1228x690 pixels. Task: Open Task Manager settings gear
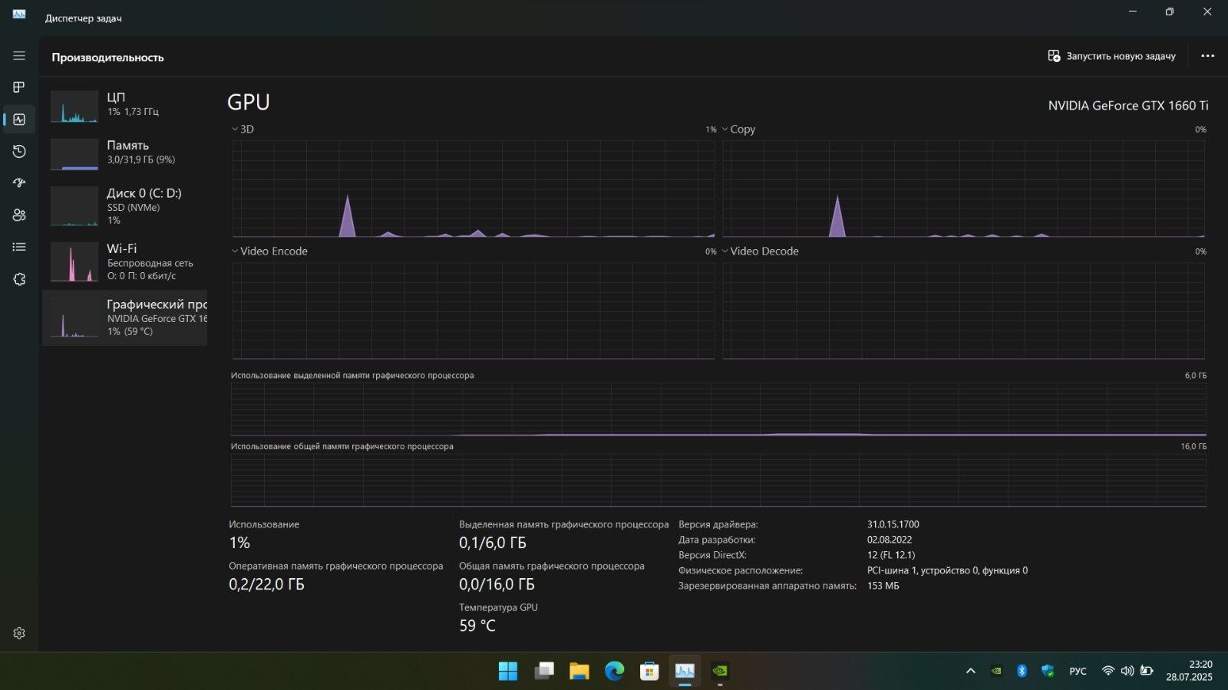[x=19, y=633]
